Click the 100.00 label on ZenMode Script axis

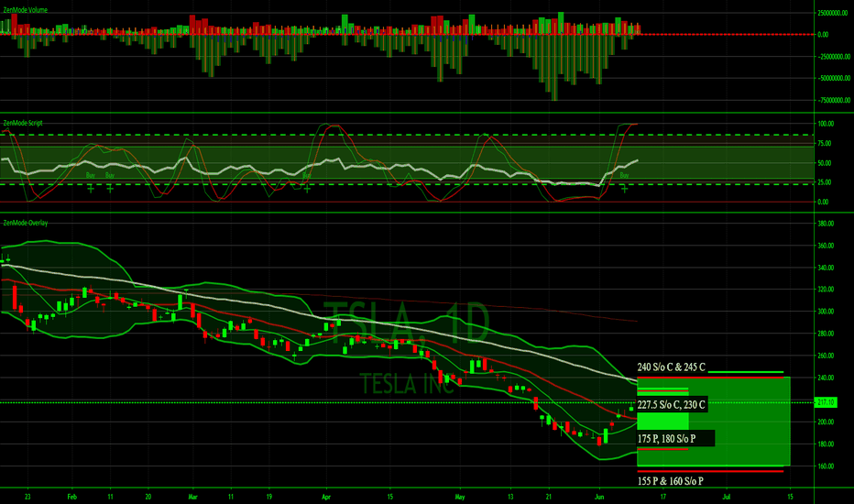pyautogui.click(x=826, y=124)
